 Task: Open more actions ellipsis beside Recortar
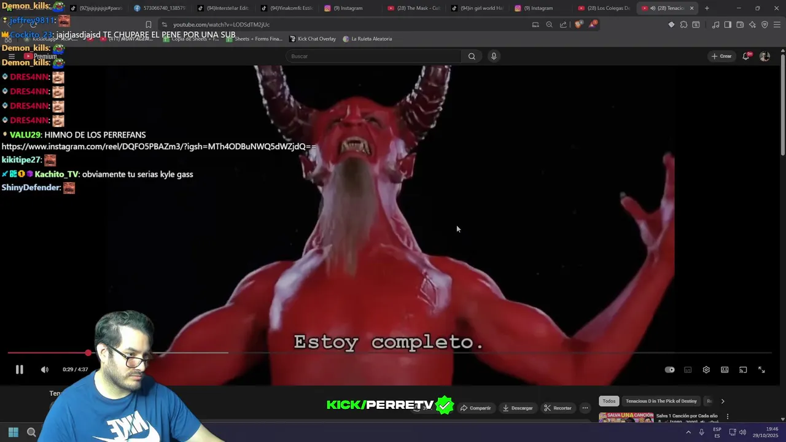[x=585, y=408]
